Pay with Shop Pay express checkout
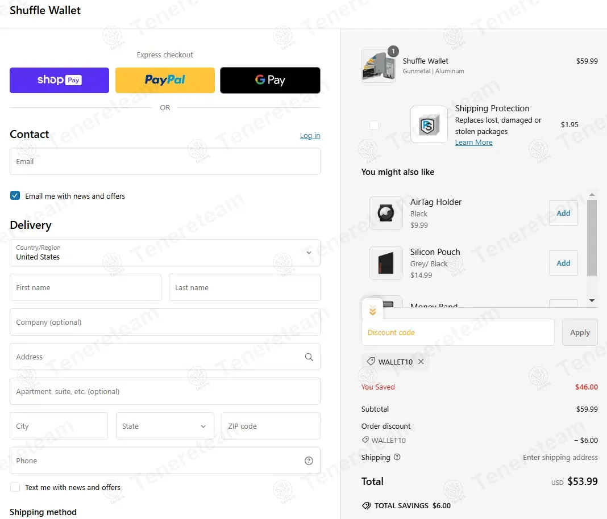607x519 pixels. click(59, 80)
